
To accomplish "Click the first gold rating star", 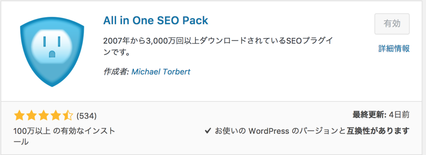I will click(x=19, y=116).
